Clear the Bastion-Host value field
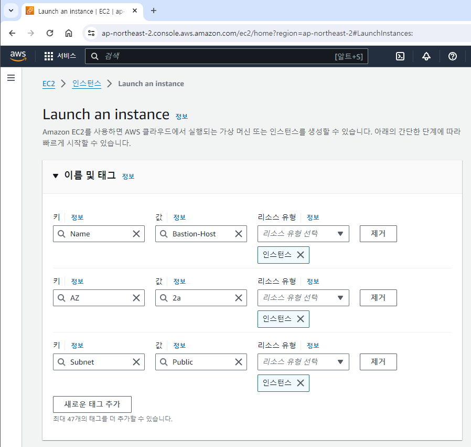 pos(239,234)
